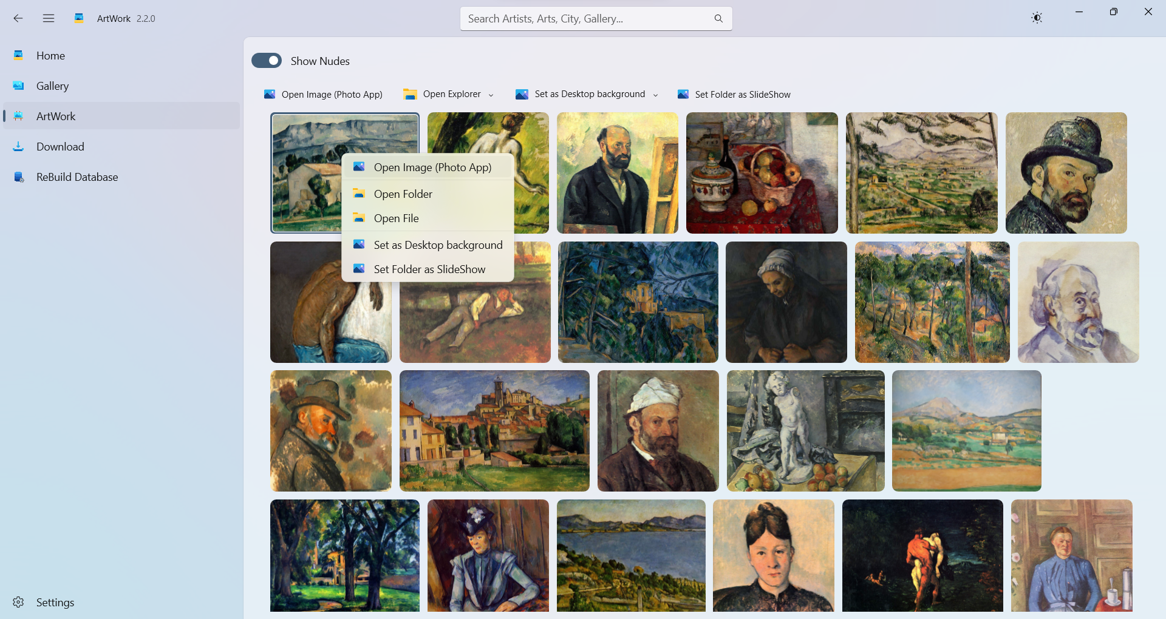Screen dimensions: 1166x619
Task: Click toolbar Set as Desktop background button
Action: tap(587, 94)
